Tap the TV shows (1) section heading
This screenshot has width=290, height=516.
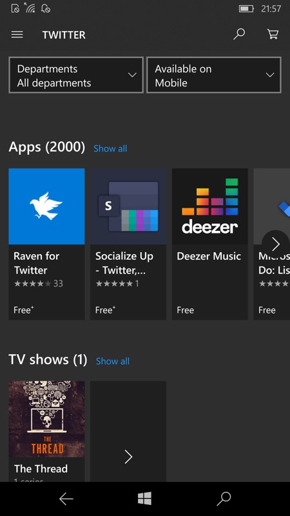pyautogui.click(x=48, y=360)
